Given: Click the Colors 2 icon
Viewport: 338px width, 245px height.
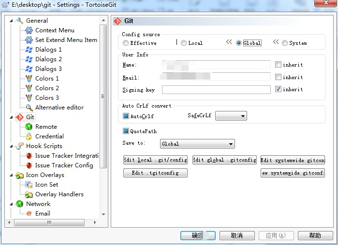Looking at the screenshot, I should point(29,88).
